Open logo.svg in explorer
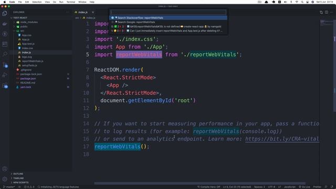The width and height of the screenshot is (336, 189). coord(27,57)
